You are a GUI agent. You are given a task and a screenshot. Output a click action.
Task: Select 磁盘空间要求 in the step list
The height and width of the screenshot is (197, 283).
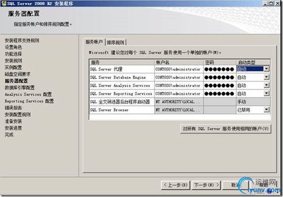[18, 74]
